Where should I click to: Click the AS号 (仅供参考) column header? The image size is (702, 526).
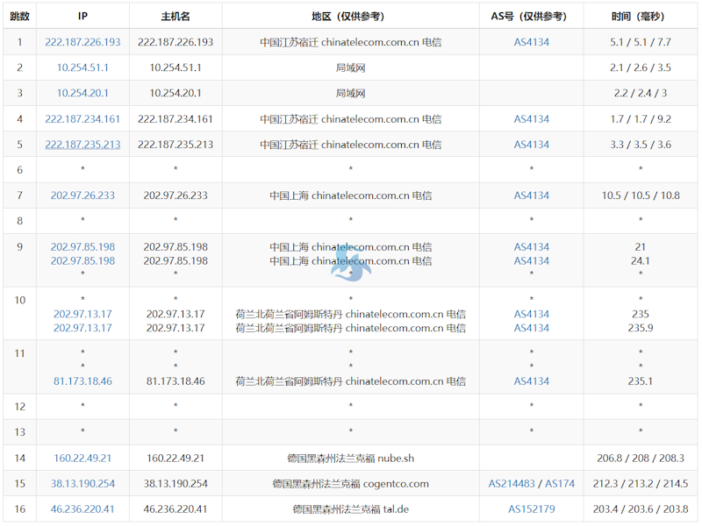click(532, 16)
